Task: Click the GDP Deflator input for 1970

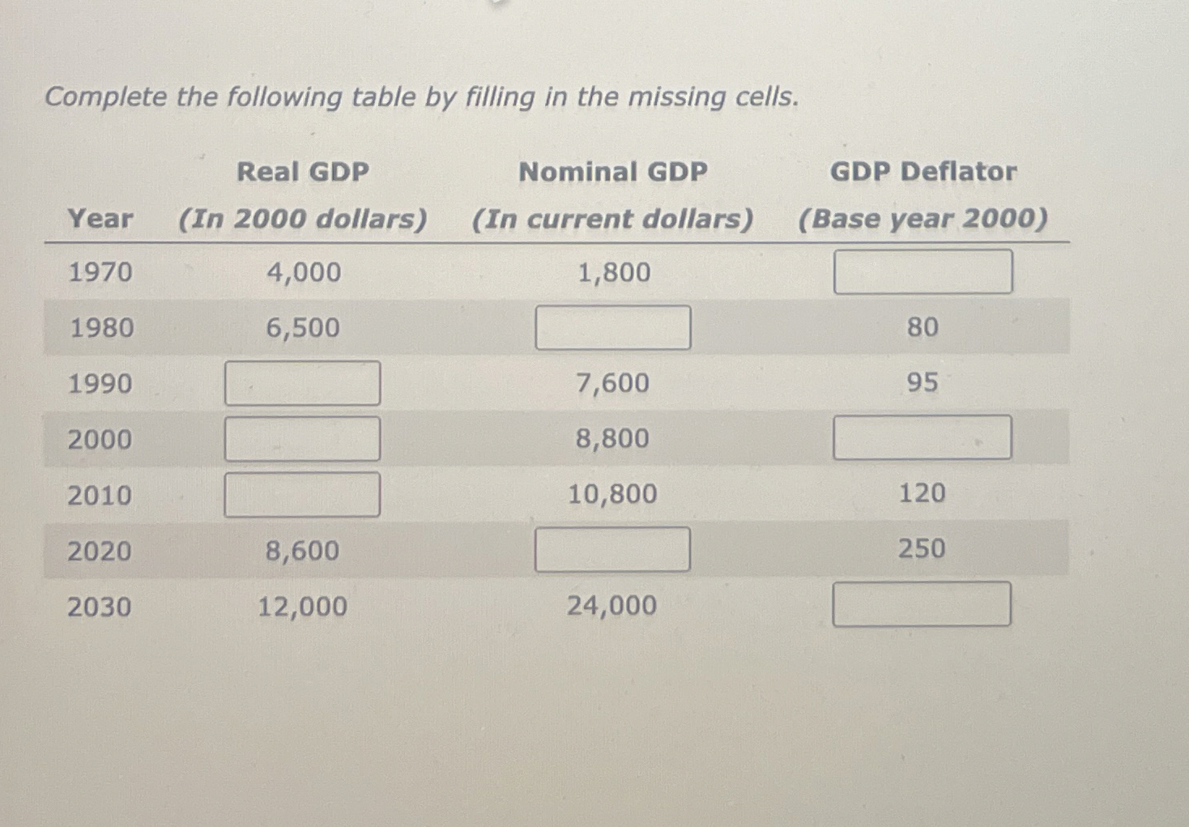Action: click(922, 272)
